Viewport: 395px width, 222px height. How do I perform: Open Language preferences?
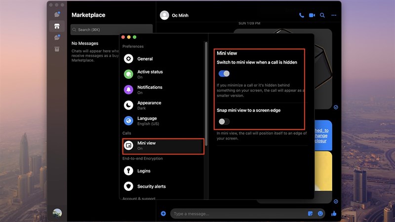pyautogui.click(x=163, y=121)
